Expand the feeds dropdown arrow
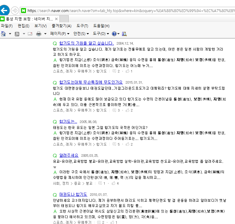The image size is (235, 224). point(24,34)
